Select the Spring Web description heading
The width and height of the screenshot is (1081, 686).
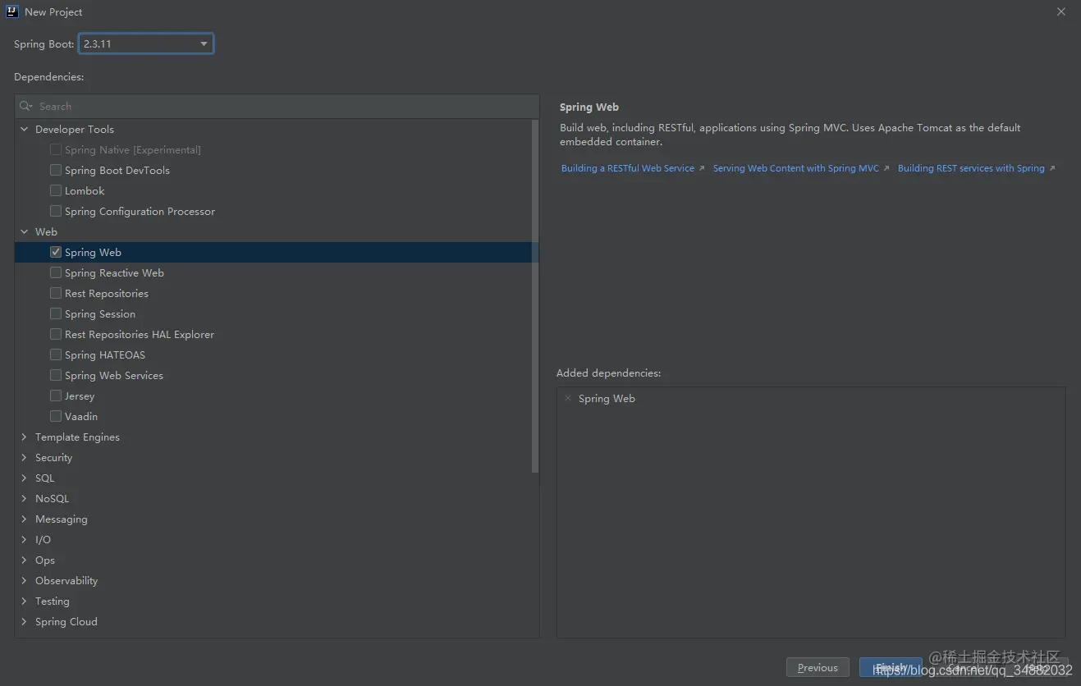click(x=589, y=107)
